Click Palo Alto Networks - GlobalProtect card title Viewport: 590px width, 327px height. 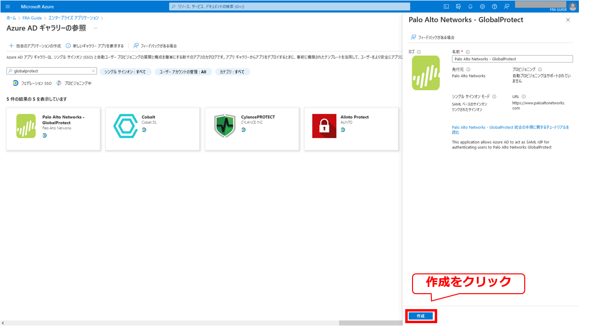(x=63, y=120)
